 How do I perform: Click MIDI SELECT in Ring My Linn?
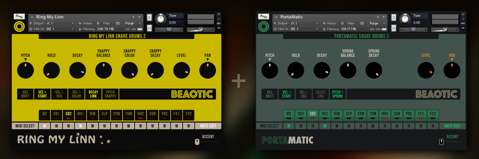[x=25, y=126]
